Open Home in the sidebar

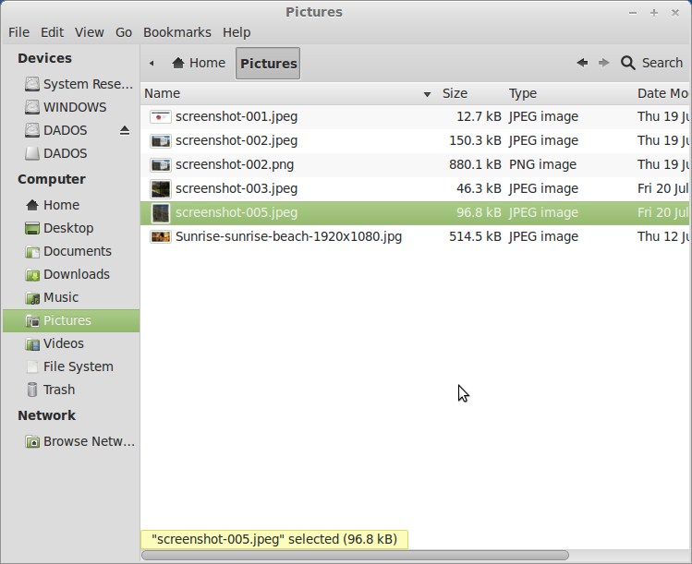pyautogui.click(x=61, y=205)
